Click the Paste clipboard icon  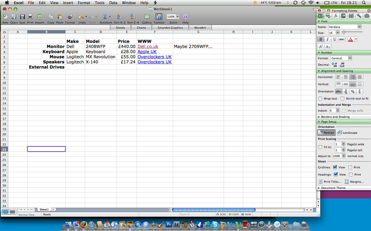60,17
